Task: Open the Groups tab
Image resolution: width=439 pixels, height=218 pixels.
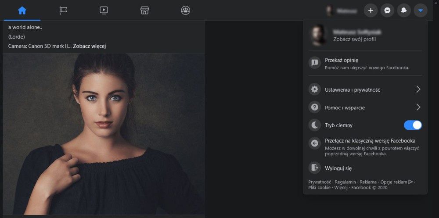Action: click(185, 11)
